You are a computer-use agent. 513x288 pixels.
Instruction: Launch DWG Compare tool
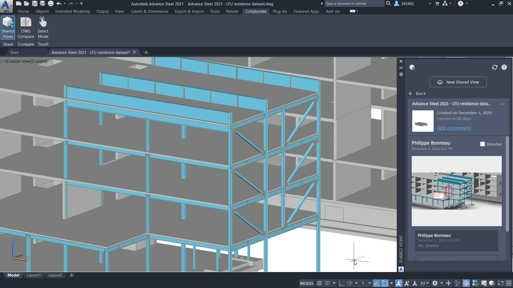coord(26,27)
